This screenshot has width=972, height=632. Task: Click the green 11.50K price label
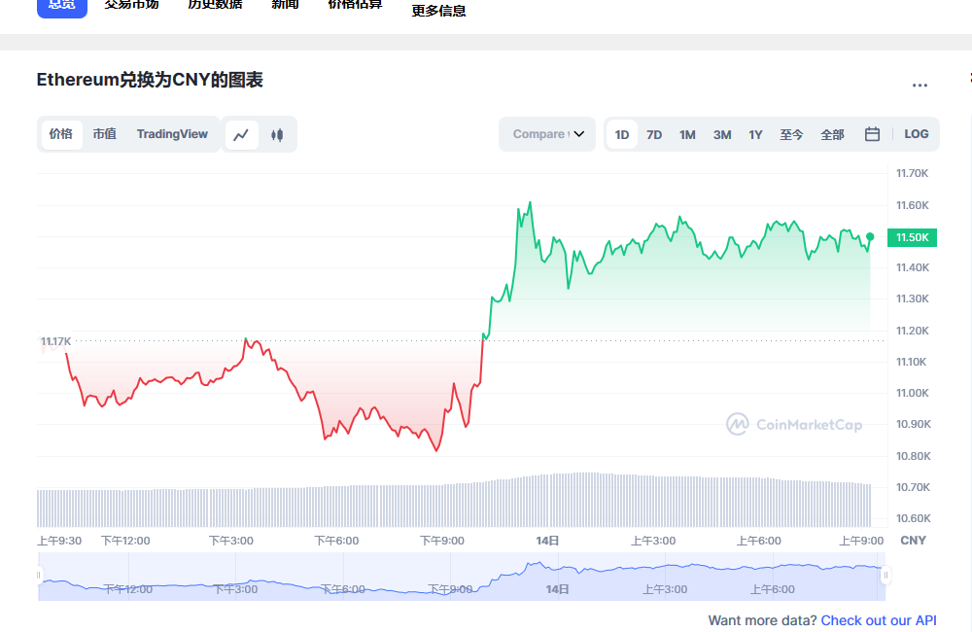click(x=912, y=236)
